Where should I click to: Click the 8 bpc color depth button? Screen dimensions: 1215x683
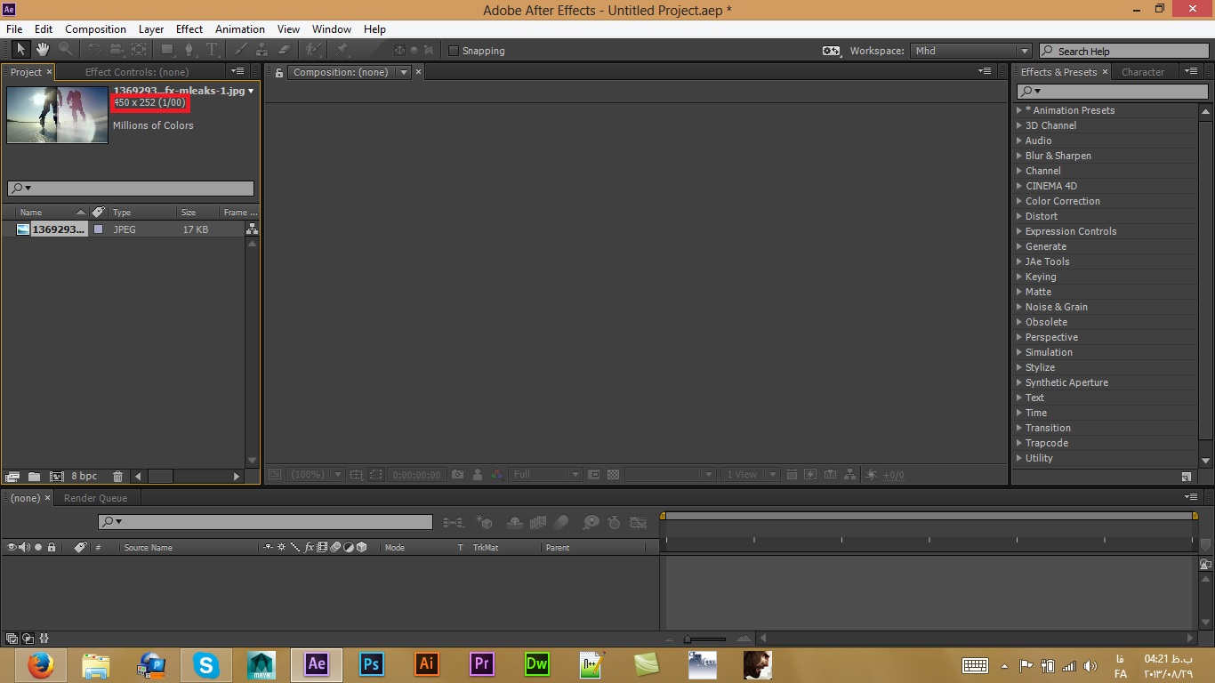tap(84, 477)
